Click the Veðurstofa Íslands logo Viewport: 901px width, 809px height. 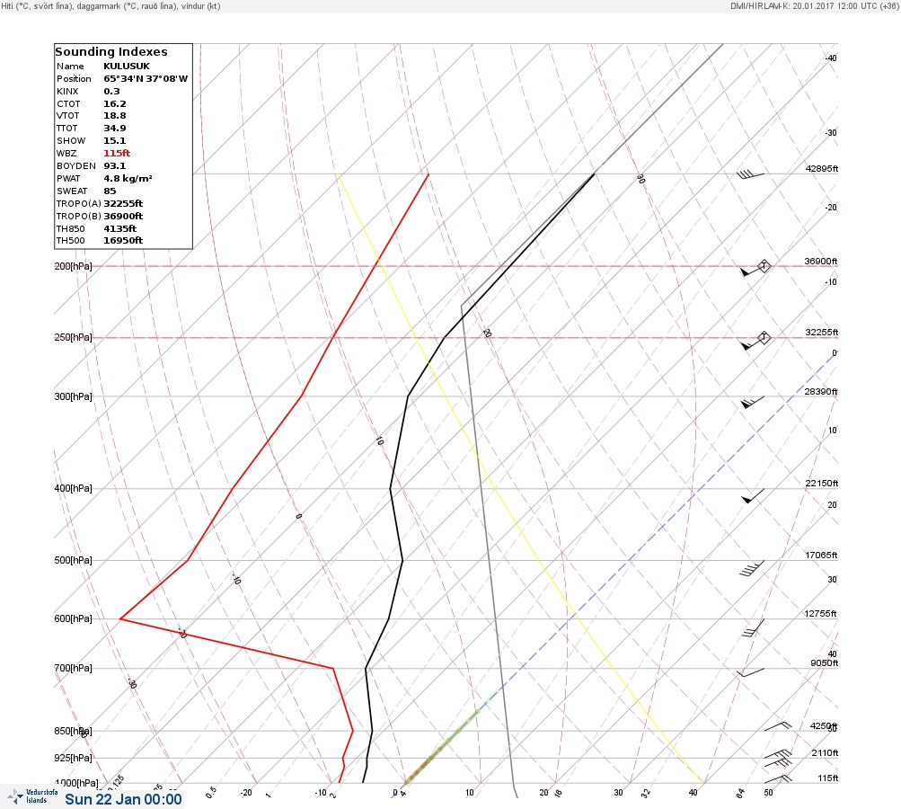(32, 796)
